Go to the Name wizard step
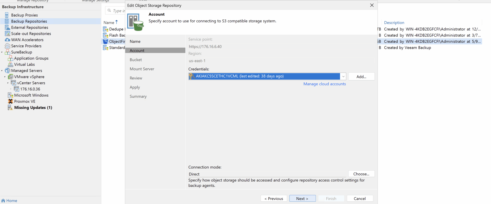The height and width of the screenshot is (204, 491). [x=135, y=41]
